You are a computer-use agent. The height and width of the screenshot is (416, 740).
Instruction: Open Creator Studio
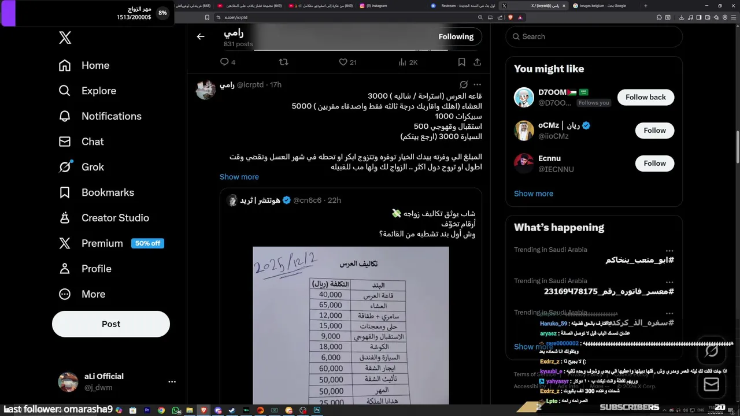click(x=103, y=218)
